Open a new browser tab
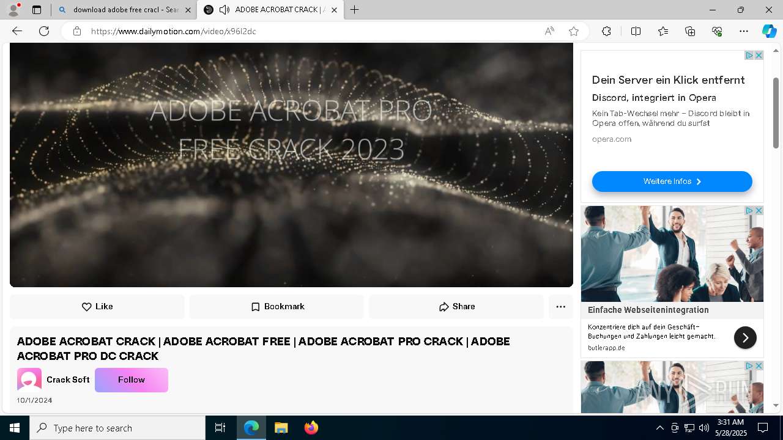Screen dimensions: 783x440 (x=355, y=10)
